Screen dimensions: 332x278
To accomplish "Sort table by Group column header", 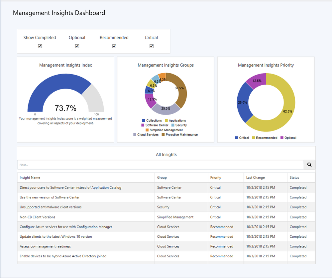I will 162,177.
